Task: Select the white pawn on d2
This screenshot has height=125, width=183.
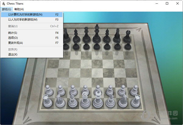Action: (85, 90)
